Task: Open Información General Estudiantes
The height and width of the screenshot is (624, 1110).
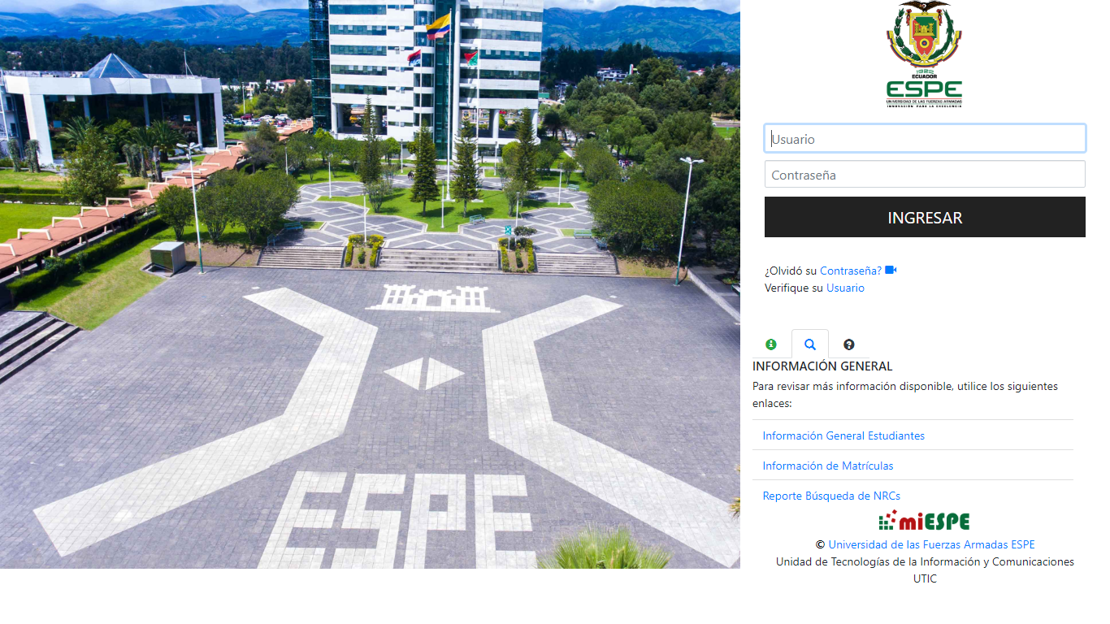Action: [x=843, y=435]
